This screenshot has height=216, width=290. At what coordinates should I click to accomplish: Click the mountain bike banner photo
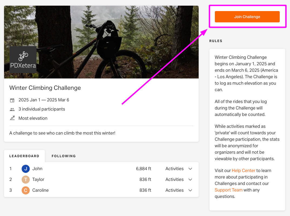101,42
